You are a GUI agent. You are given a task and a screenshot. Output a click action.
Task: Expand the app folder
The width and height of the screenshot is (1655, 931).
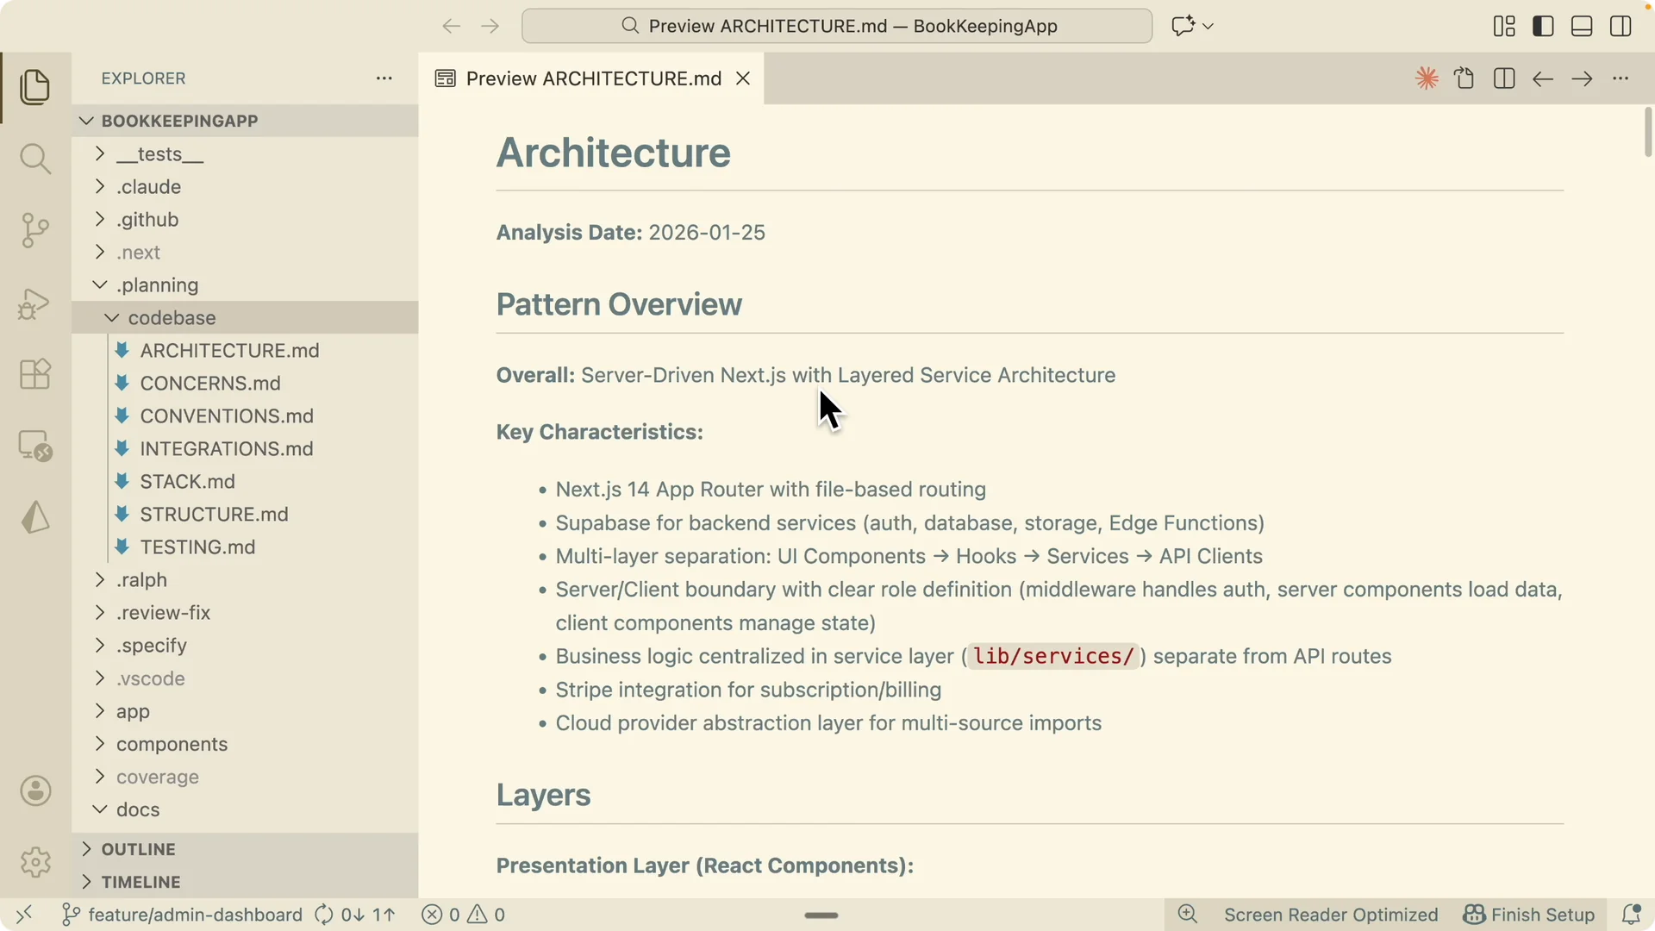pos(245,711)
